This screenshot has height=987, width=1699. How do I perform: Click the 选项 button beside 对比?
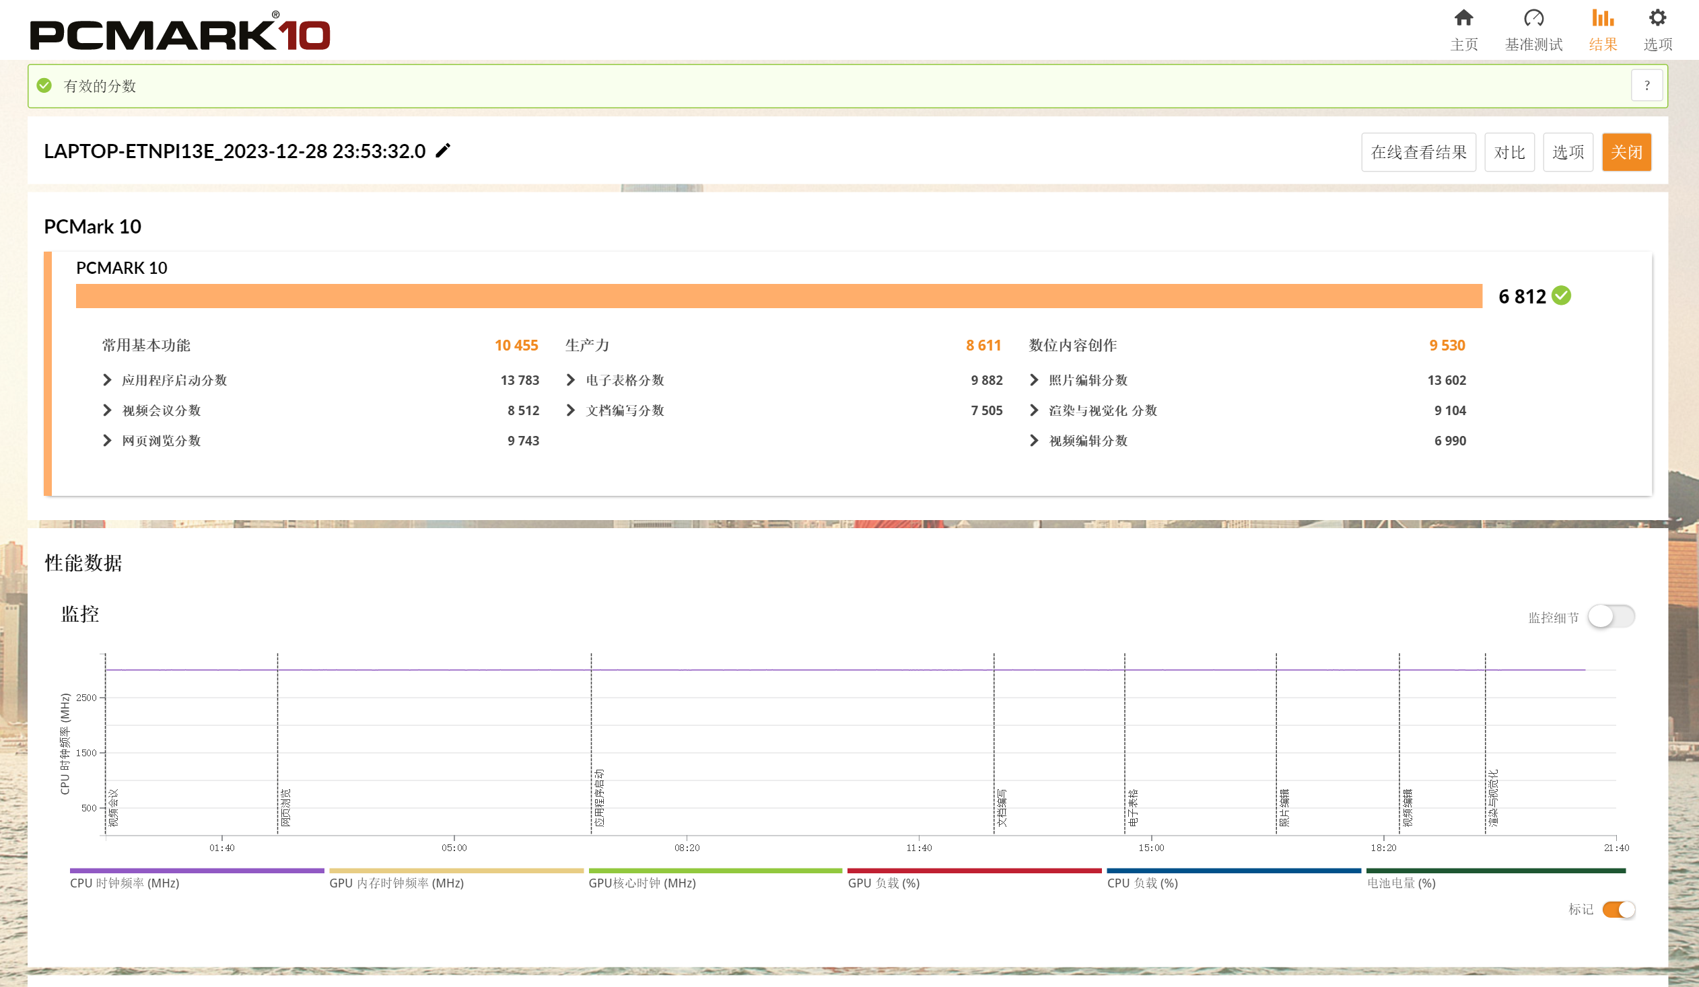coord(1568,152)
